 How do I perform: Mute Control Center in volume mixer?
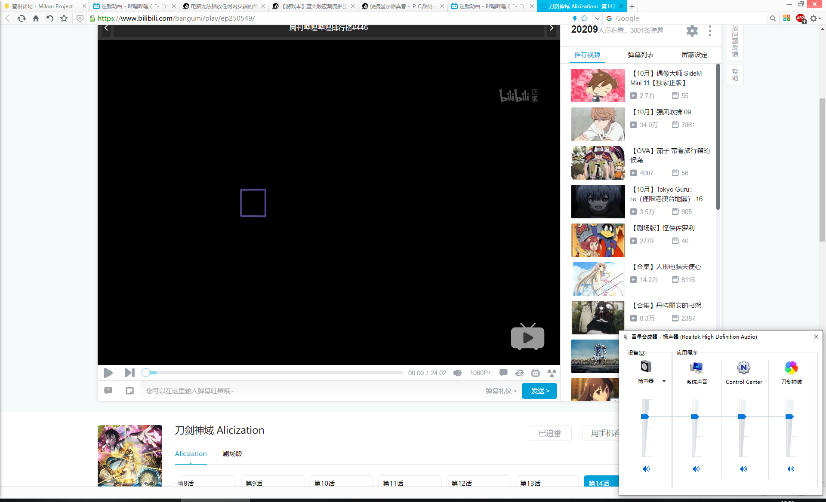point(743,469)
